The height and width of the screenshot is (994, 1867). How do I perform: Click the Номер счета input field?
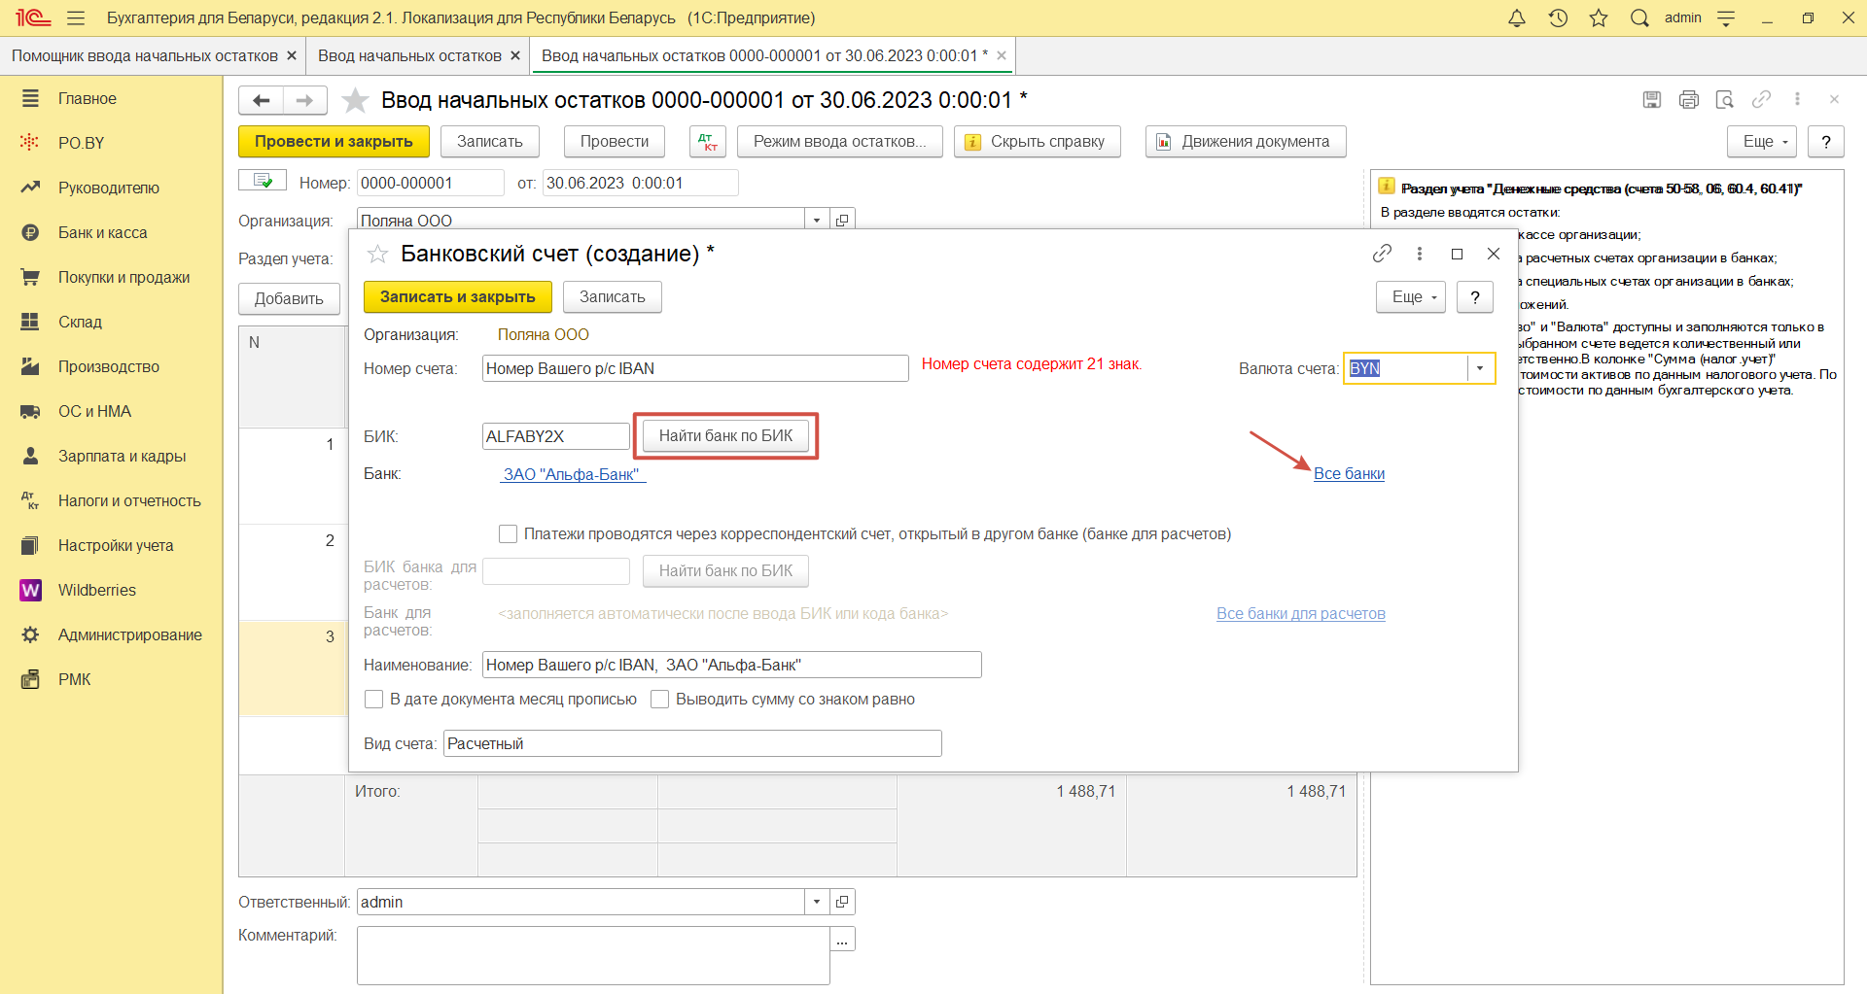694,368
